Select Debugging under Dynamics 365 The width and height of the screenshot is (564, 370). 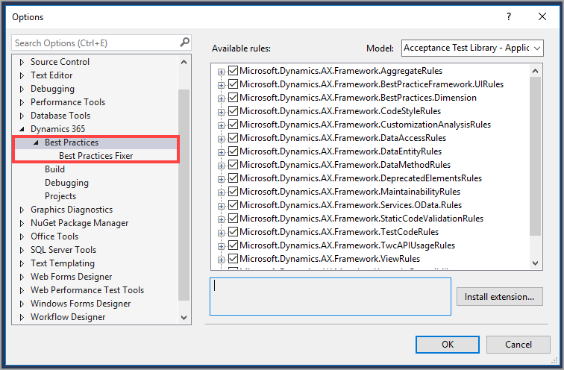tap(66, 183)
